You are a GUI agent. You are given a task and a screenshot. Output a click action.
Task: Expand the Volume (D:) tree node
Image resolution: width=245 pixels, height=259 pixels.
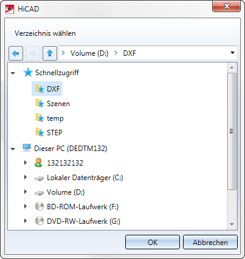coord(26,192)
